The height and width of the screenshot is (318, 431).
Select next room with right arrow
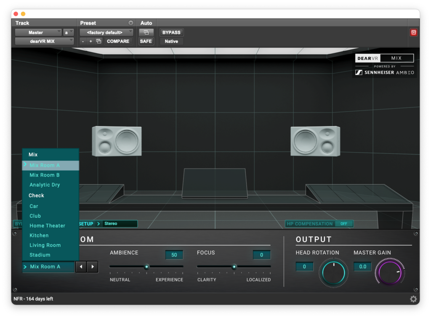pyautogui.click(x=92, y=267)
